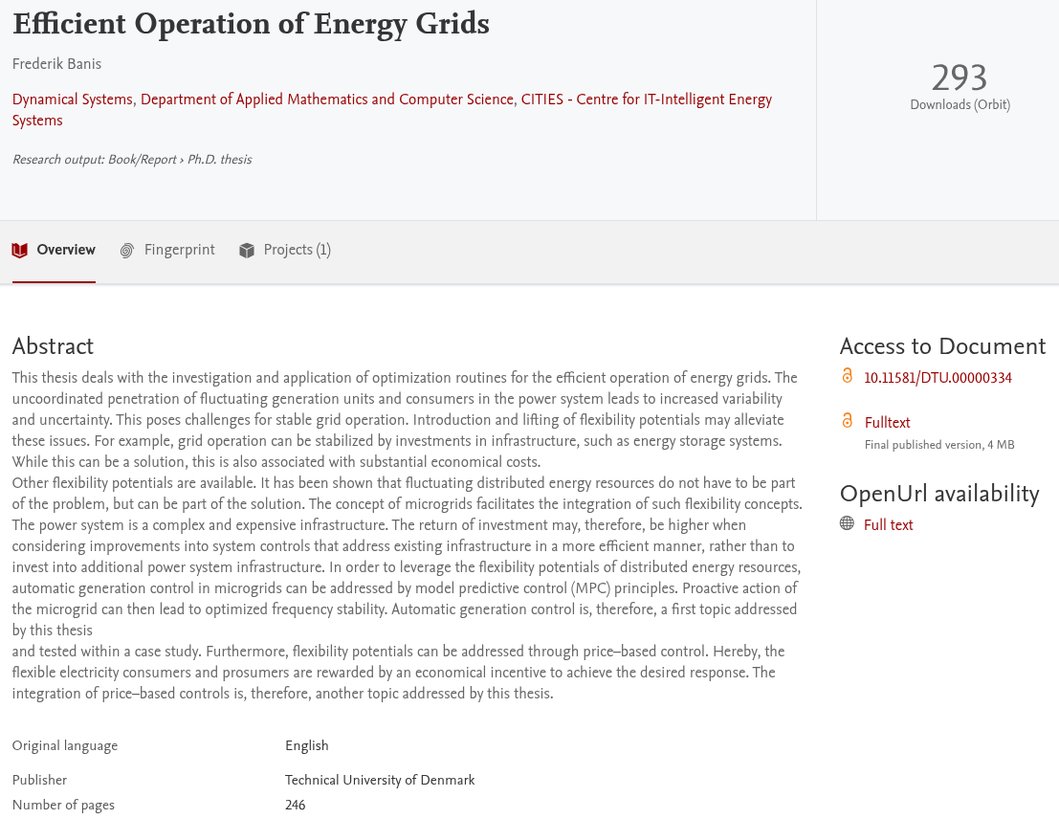This screenshot has width=1059, height=819.
Task: Open the Fingerprint tab
Action: coord(179,251)
